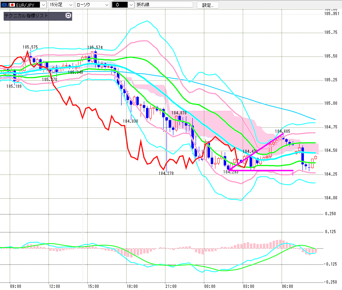Click the 184.278 low price label
This screenshot has height=290, width=342.
166,173
